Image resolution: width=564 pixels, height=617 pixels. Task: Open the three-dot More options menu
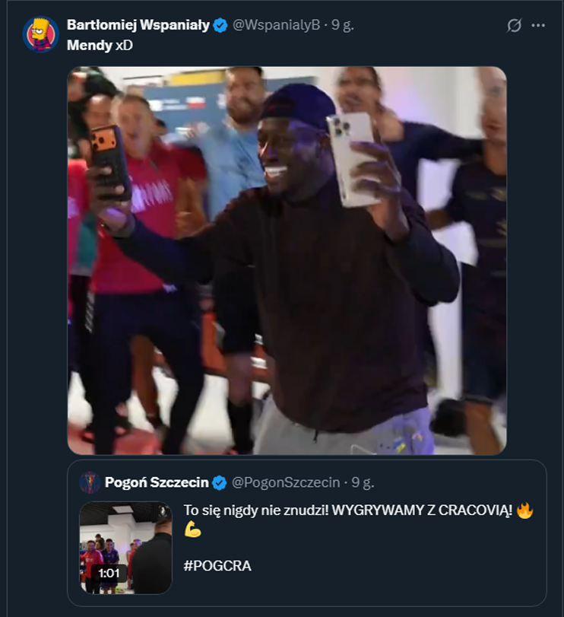tap(538, 26)
